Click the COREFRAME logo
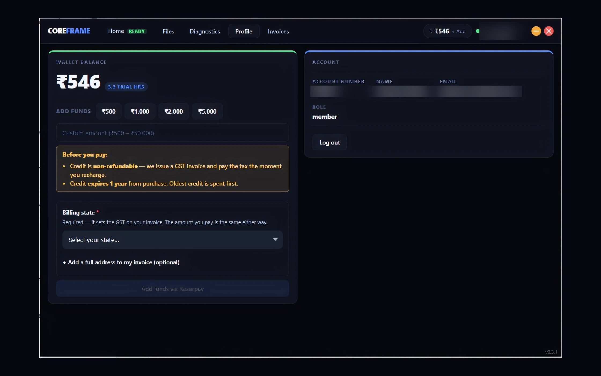Viewport: 601px width, 376px height. (69, 31)
